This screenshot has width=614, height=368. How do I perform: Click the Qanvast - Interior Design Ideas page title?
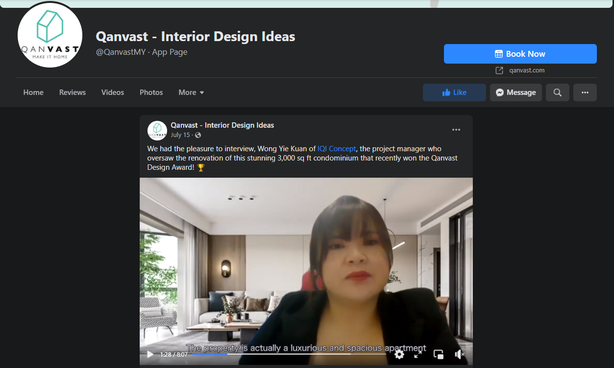(x=196, y=36)
